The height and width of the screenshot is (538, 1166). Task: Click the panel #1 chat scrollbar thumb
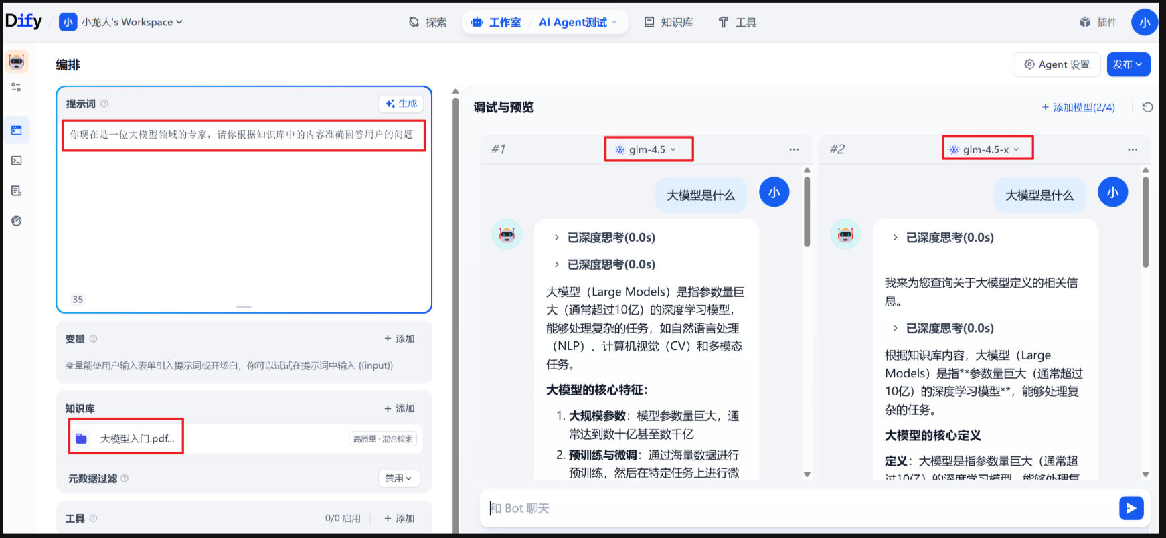point(807,211)
